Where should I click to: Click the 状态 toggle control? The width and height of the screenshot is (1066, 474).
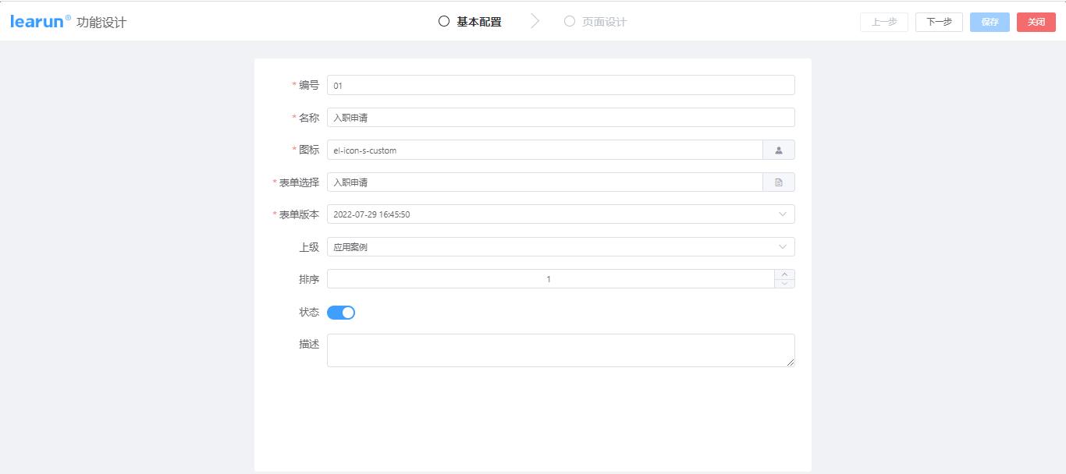(341, 312)
